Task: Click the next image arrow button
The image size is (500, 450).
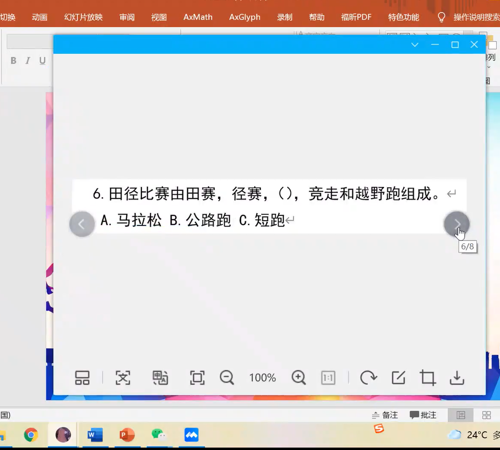Action: (x=456, y=224)
